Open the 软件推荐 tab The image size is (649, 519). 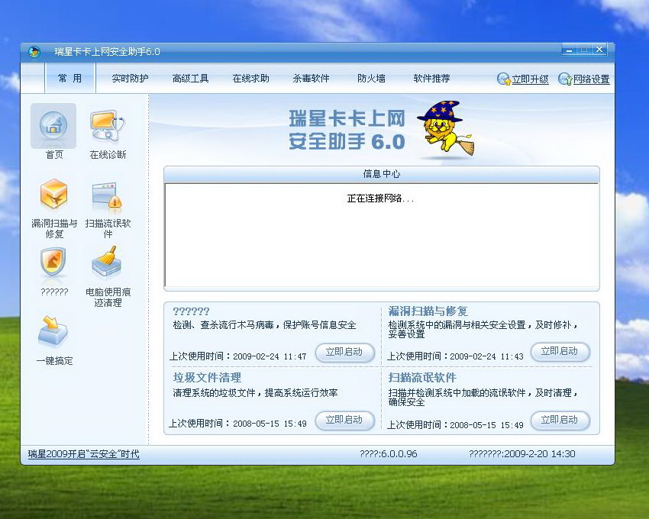pyautogui.click(x=431, y=78)
